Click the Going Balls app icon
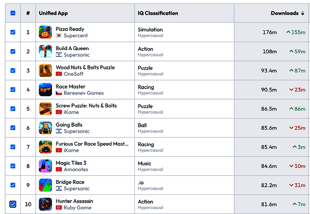Screen dimensions: 310x214 (46, 128)
